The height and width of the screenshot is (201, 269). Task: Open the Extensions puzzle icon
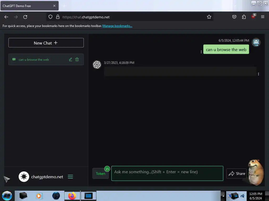(244, 17)
